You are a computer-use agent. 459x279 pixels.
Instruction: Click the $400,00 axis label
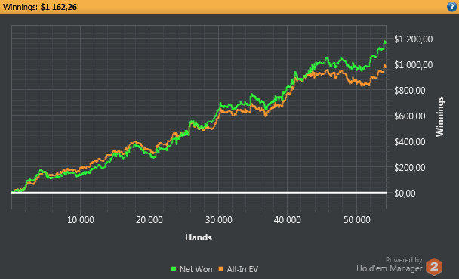tap(409, 142)
